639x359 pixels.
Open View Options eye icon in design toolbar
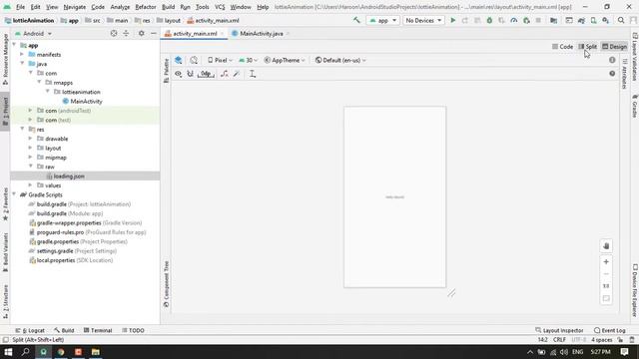[x=178, y=74]
